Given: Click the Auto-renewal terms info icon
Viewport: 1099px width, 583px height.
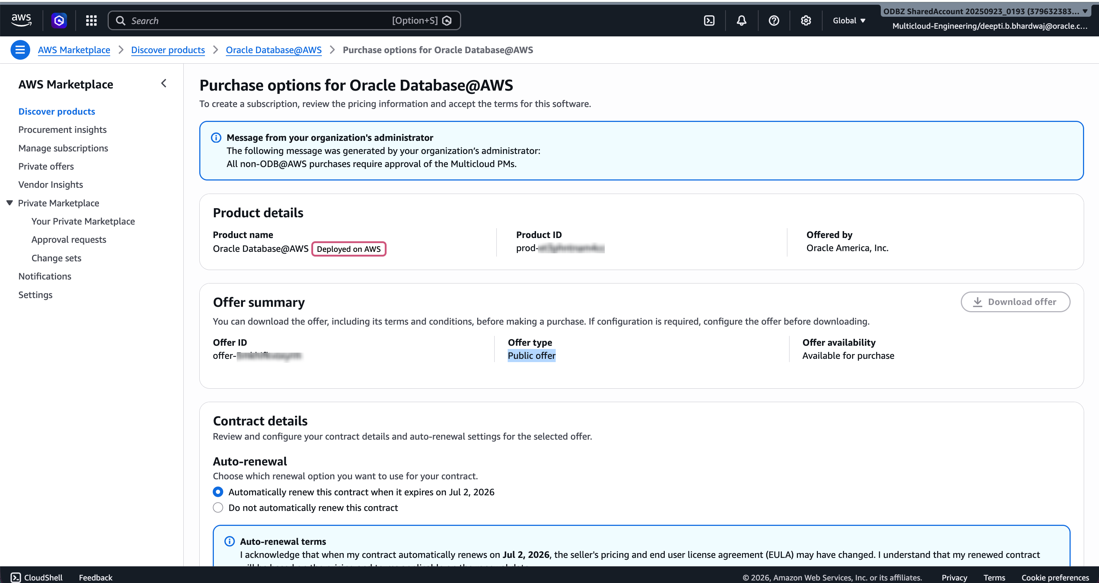Looking at the screenshot, I should point(229,541).
